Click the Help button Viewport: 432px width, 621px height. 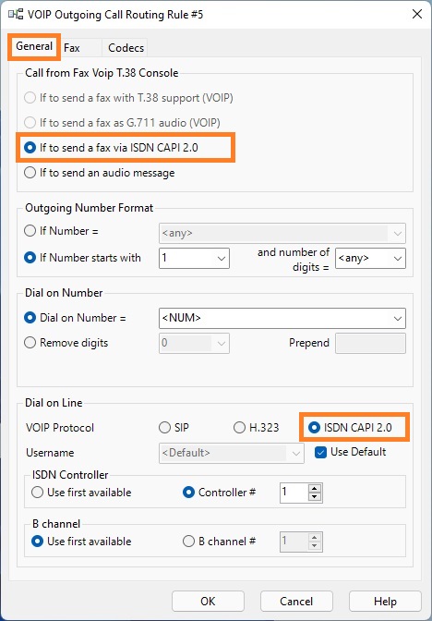click(x=385, y=602)
